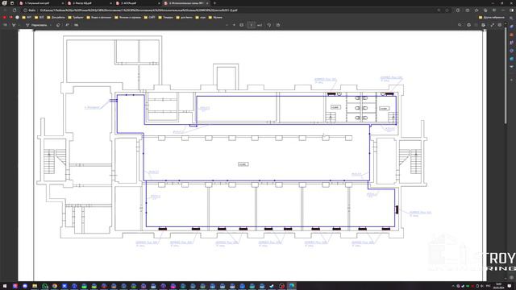Save the PDF with save-as icon
This screenshot has height=290, width=516.
[484, 25]
